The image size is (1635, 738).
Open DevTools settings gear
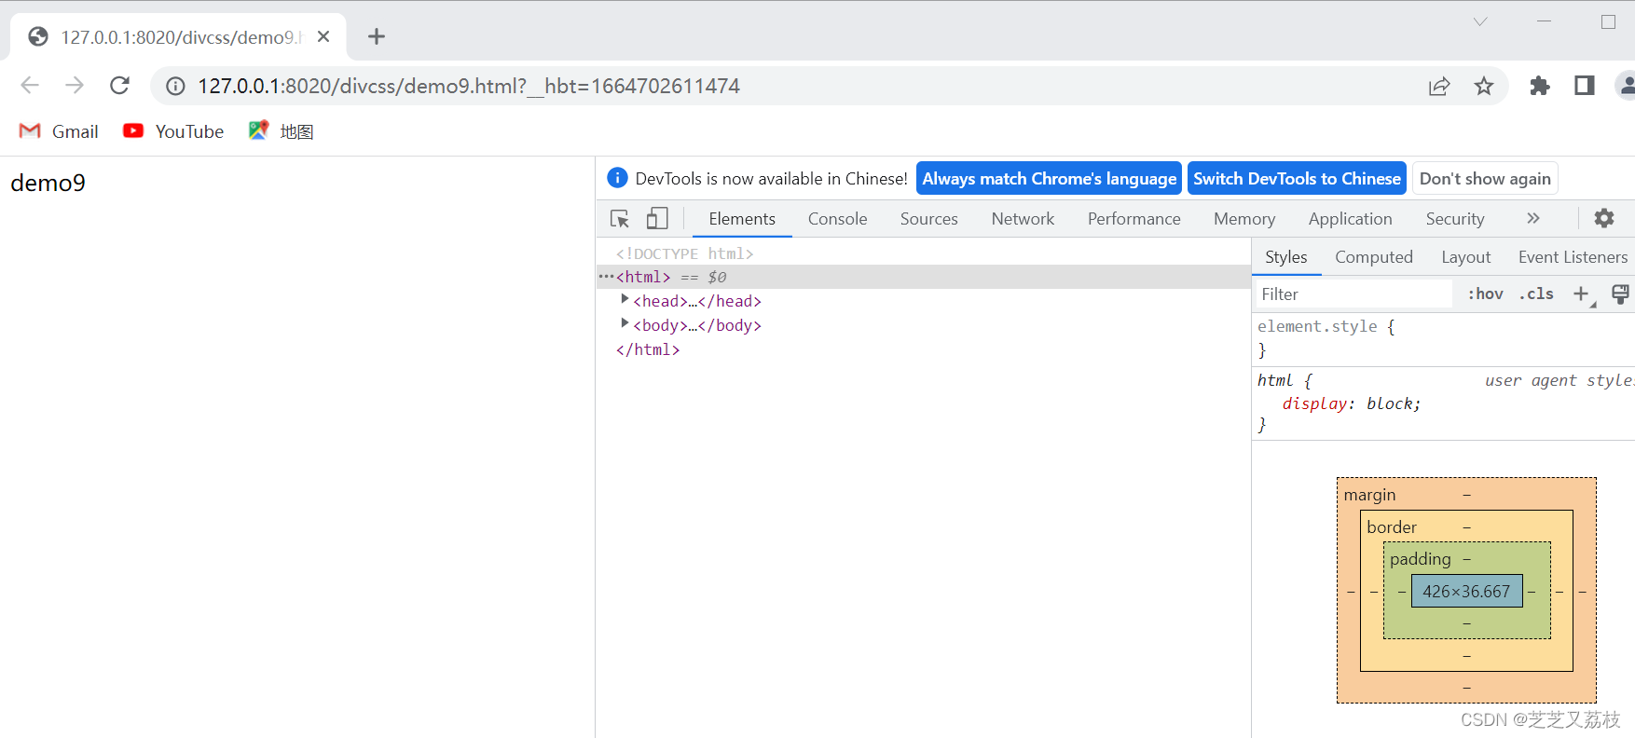(x=1604, y=218)
